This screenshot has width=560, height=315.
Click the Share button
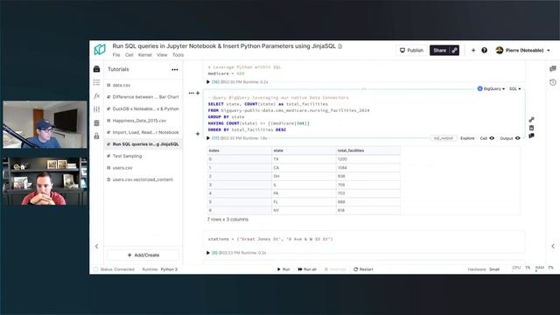pyautogui.click(x=440, y=51)
